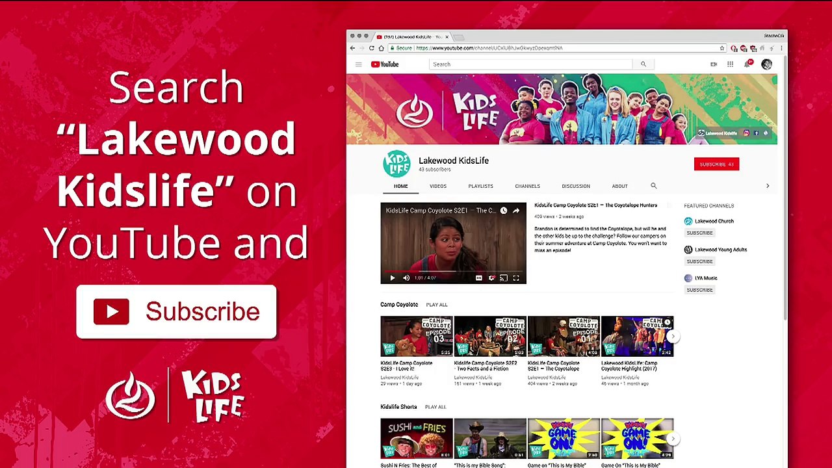Image resolution: width=832 pixels, height=468 pixels.
Task: Toggle subtitles on the featured video
Action: click(479, 278)
